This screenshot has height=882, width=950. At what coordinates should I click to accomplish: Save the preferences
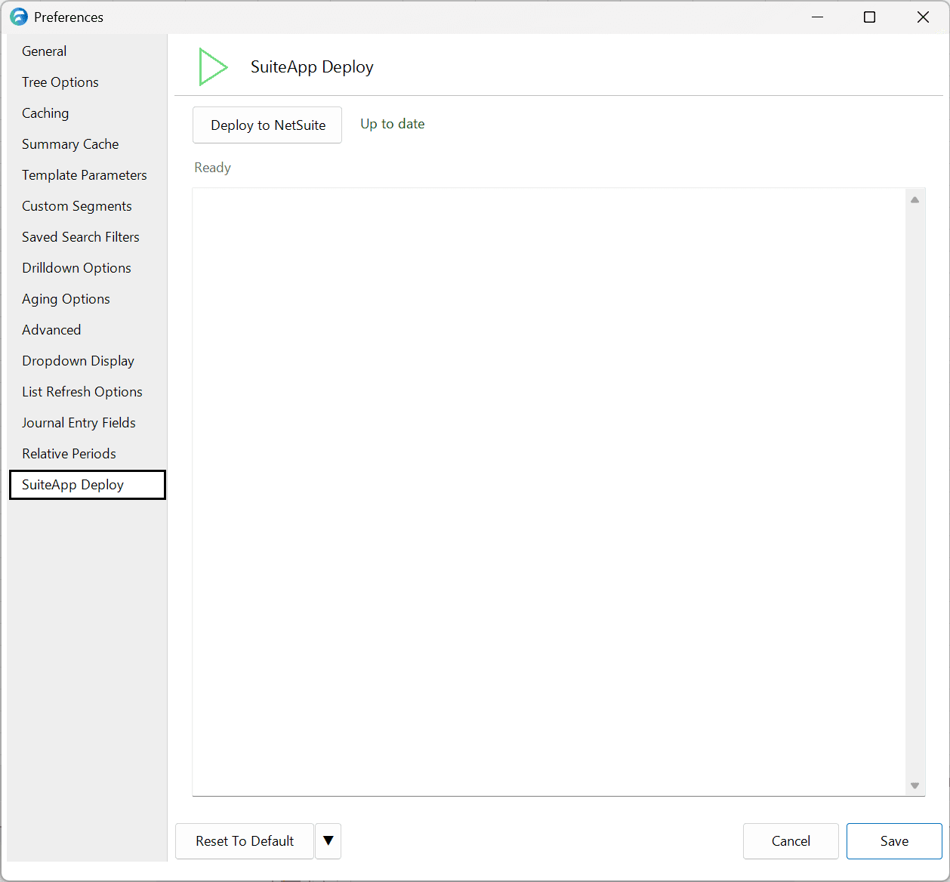(894, 841)
